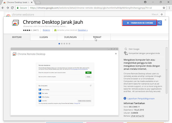Click the preview window fullscreen arrows icon
The image size is (172, 123).
click(114, 49)
